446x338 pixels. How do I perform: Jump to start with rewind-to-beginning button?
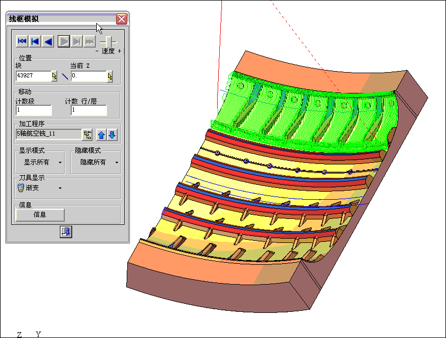22,42
